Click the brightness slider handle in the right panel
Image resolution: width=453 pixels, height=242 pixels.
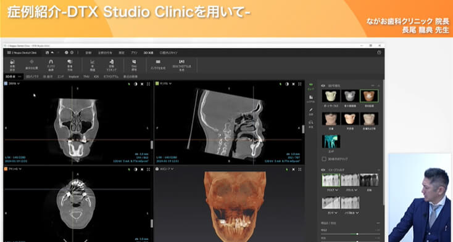pos(357,234)
